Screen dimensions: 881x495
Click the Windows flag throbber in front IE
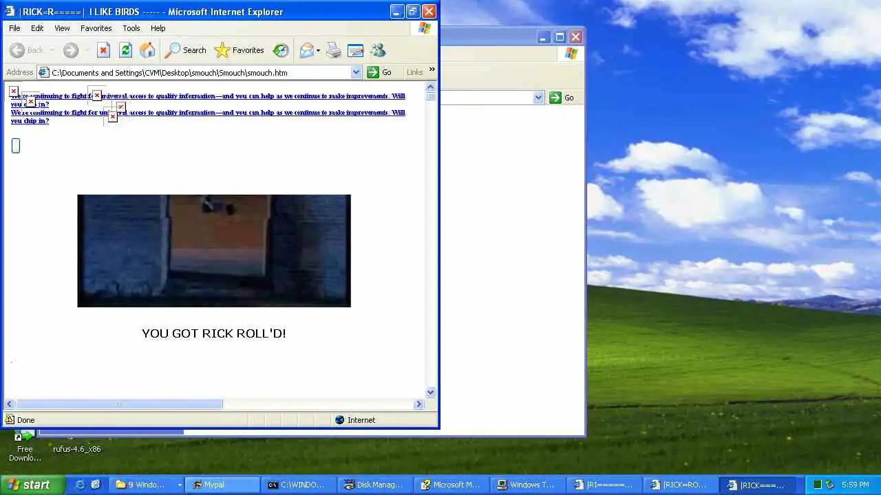click(425, 28)
